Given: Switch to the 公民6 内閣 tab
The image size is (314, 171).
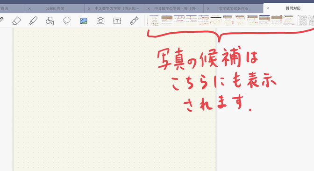Looking at the screenshot, I should click(x=55, y=8).
